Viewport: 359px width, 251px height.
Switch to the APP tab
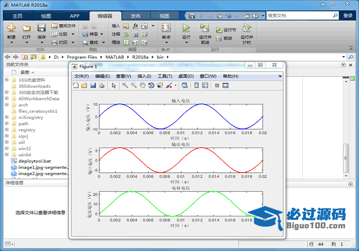pyautogui.click(x=75, y=16)
